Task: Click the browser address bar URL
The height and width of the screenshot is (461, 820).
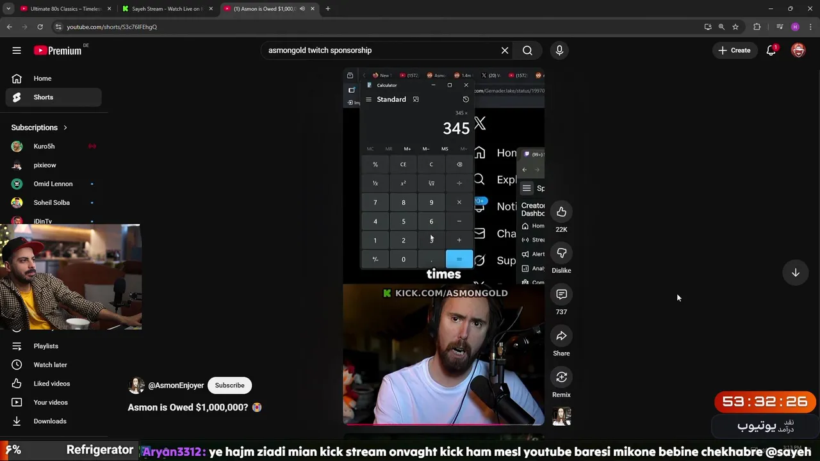Action: pyautogui.click(x=111, y=27)
